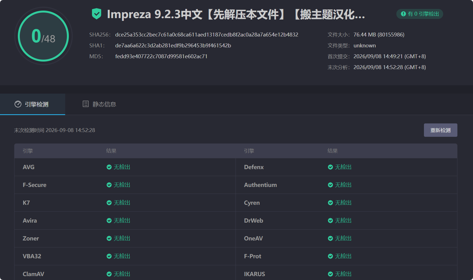
Task: Click the green check icon in ClamAV row
Action: [109, 274]
